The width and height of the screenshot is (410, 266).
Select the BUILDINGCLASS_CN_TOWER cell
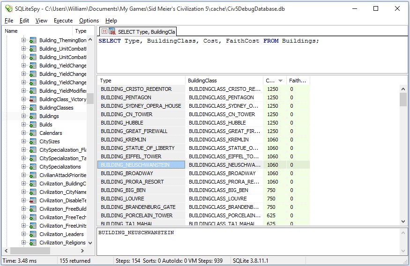pos(224,114)
